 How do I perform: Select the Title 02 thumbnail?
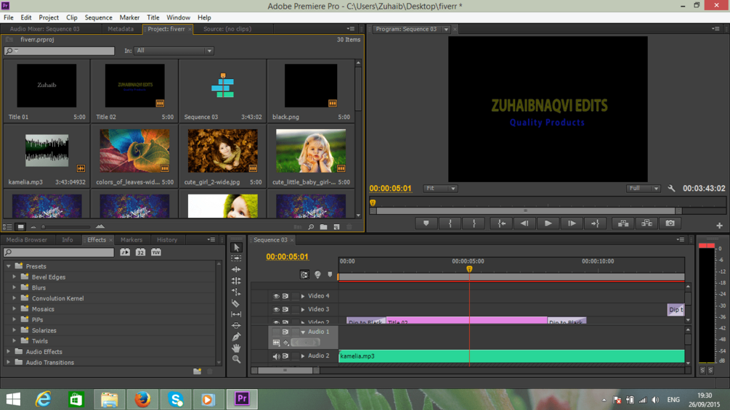(135, 86)
